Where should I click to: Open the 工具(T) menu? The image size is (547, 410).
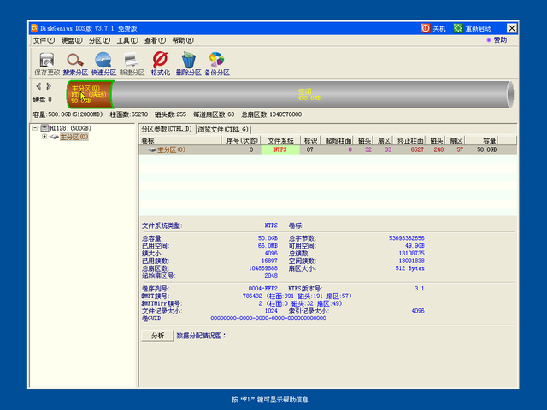(127, 40)
